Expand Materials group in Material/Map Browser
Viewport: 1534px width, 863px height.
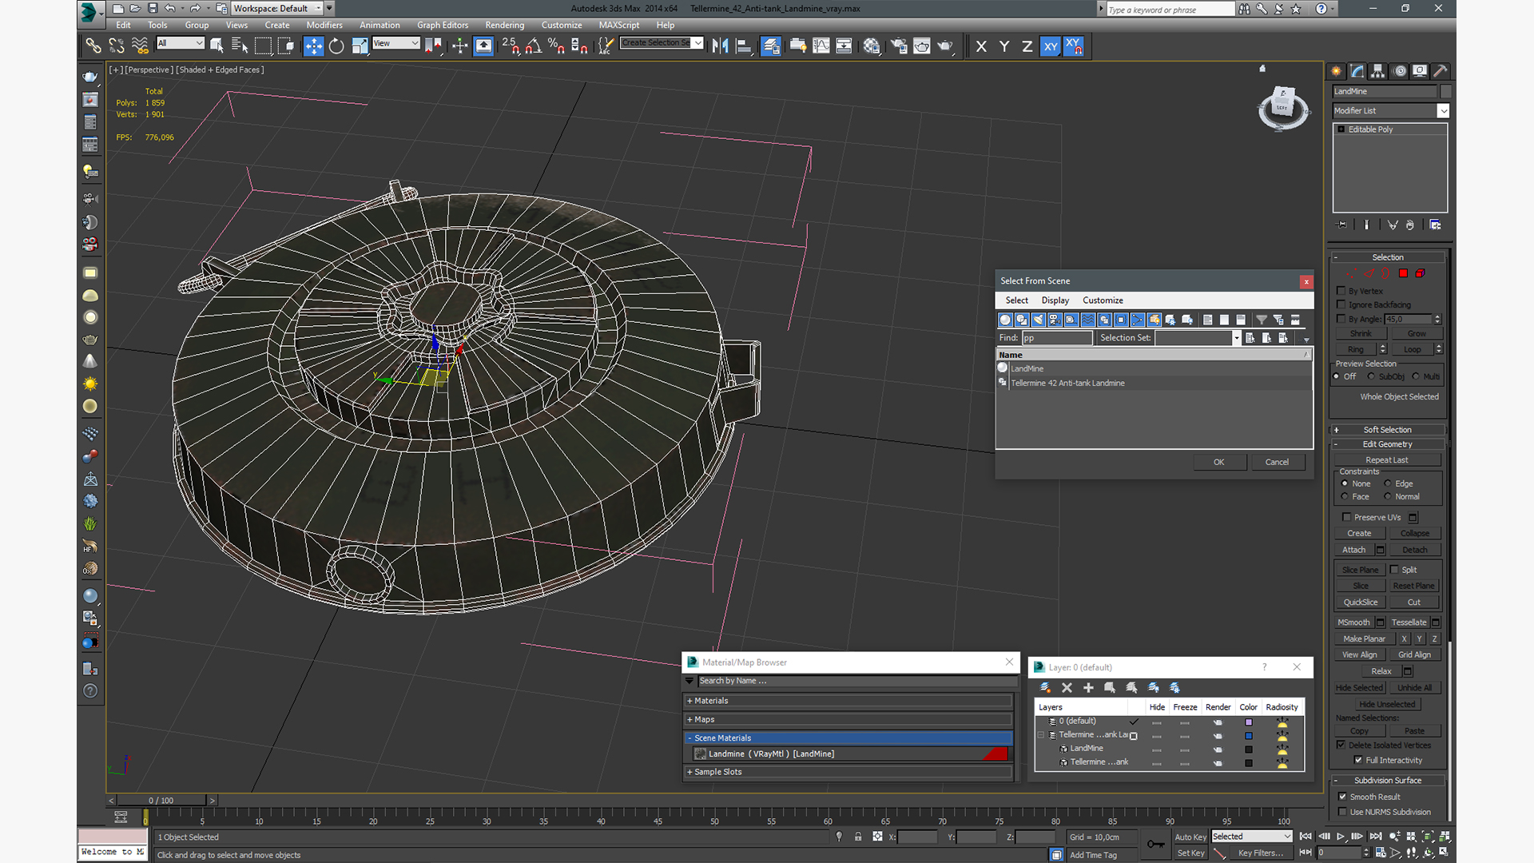tap(848, 701)
